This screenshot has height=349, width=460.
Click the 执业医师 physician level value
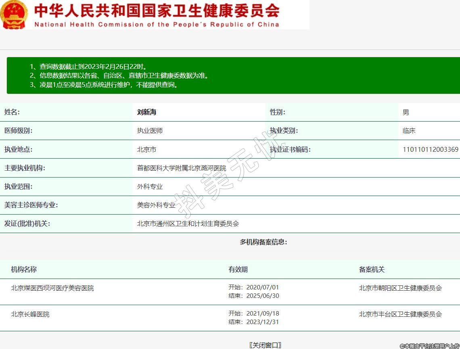pyautogui.click(x=150, y=131)
